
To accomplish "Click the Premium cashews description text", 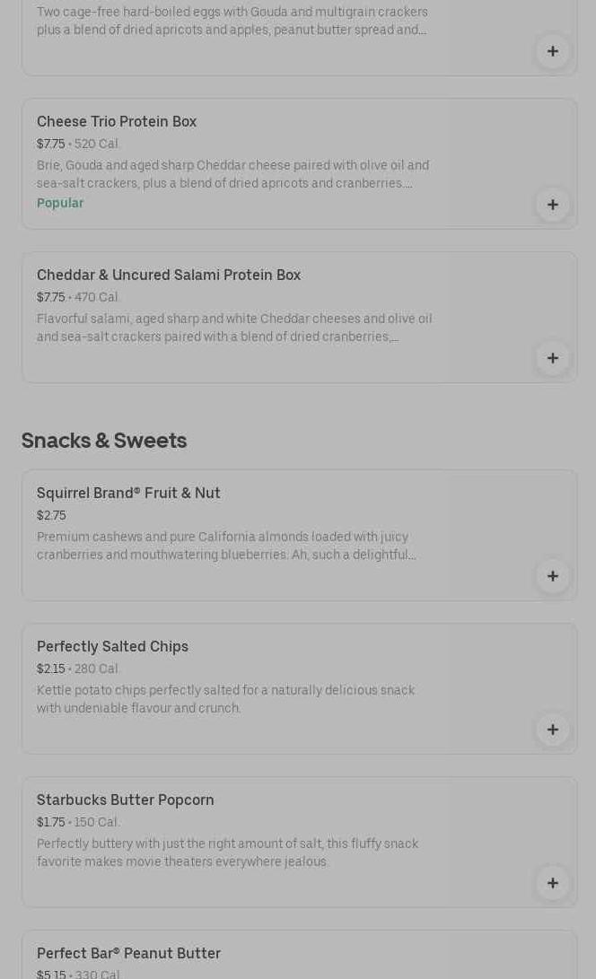I will 225,546.
